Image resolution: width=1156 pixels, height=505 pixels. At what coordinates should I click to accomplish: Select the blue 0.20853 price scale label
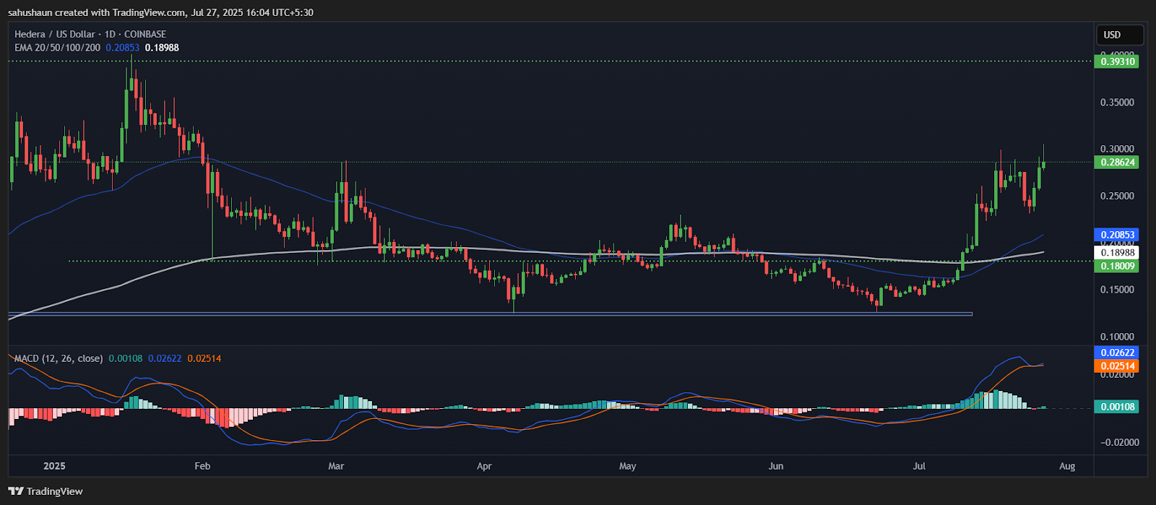(1118, 235)
